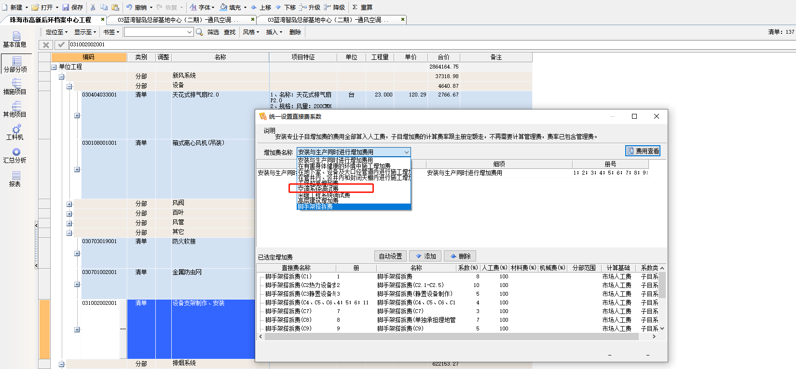Screen dimensions: 796x369
Task: Click 删除 delete in main toolbar
Action: tap(295, 32)
